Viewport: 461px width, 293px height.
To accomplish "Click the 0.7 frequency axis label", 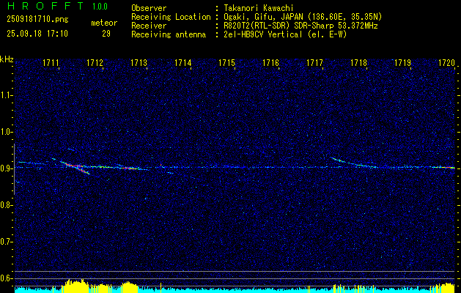I will [7, 242].
